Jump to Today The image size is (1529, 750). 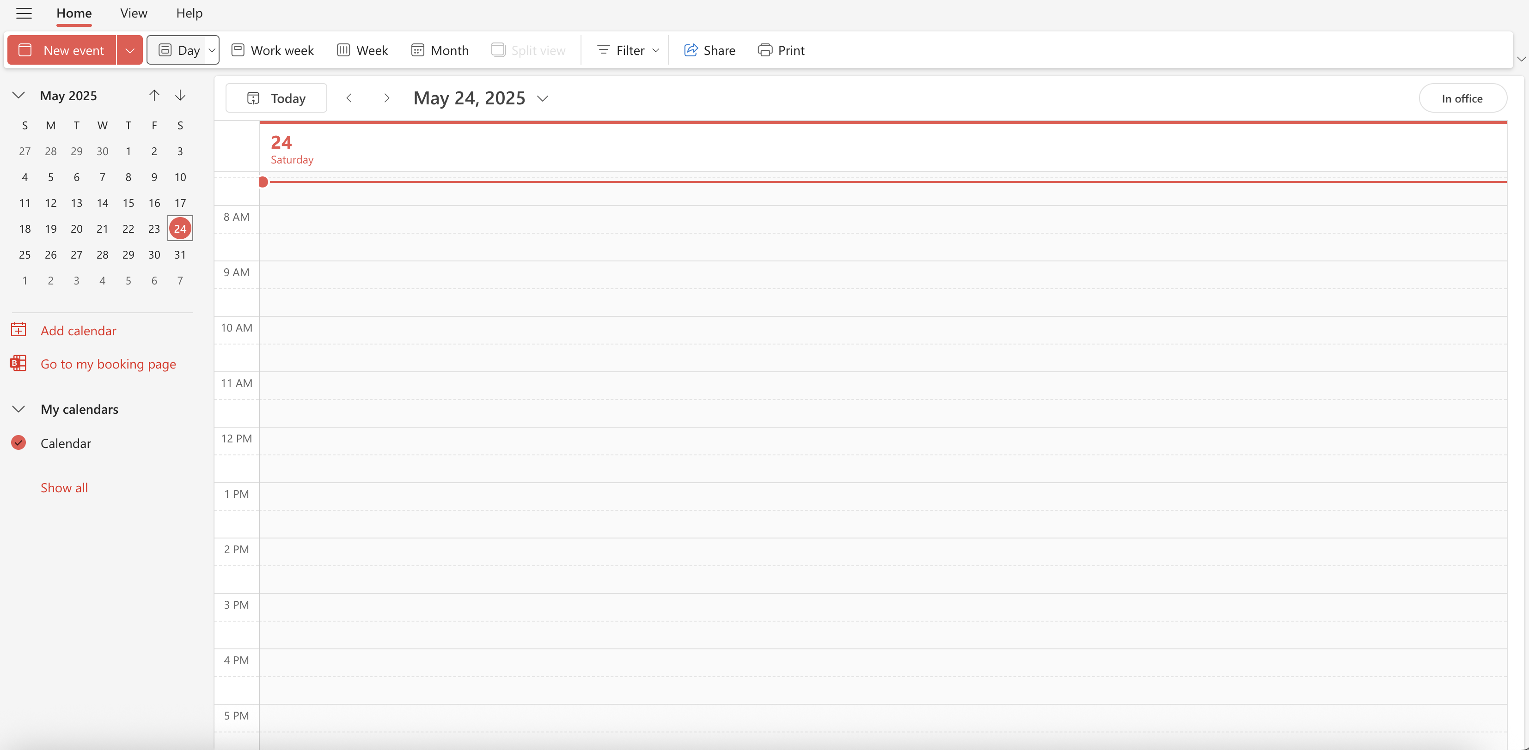pos(276,98)
